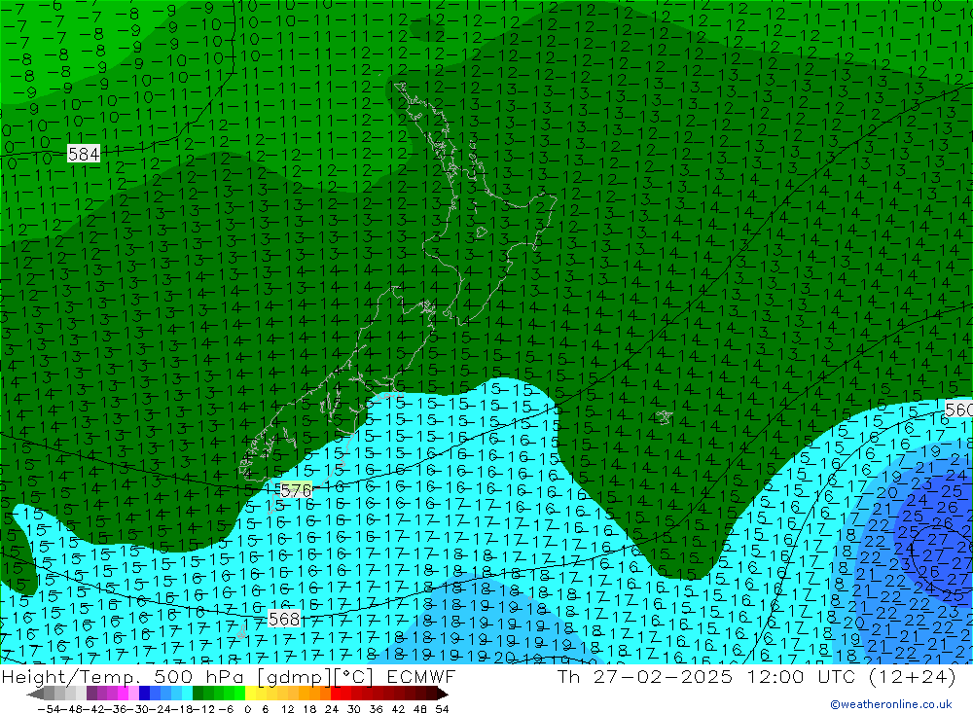Click the 560 height contour label

pyautogui.click(x=958, y=409)
